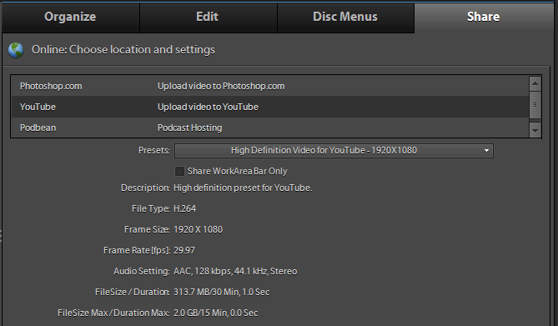
Task: Go to the Disc Menus tab
Action: (345, 17)
